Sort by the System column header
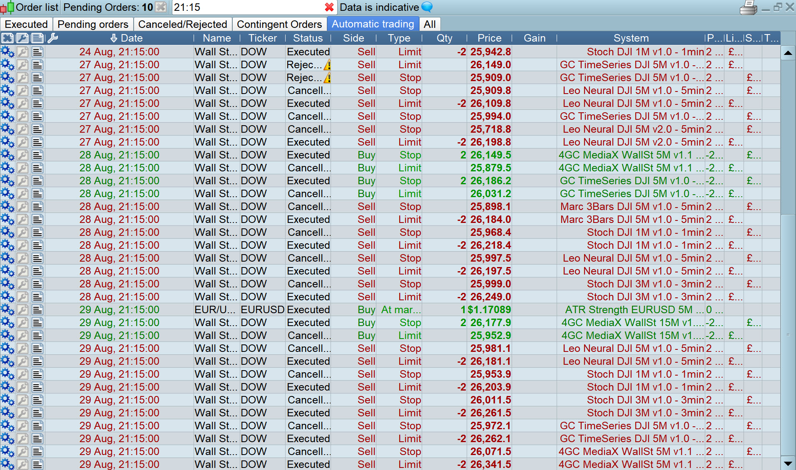This screenshot has width=796, height=470. [631, 38]
